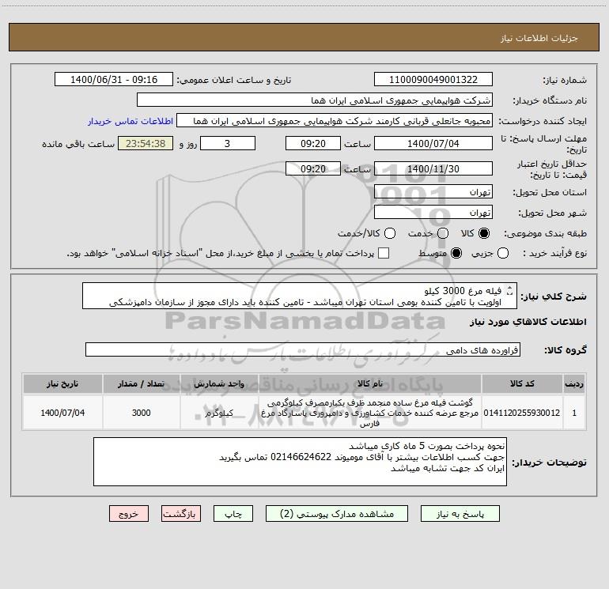Click the چاپ print button
The width and height of the screenshot is (609, 589).
click(233, 514)
